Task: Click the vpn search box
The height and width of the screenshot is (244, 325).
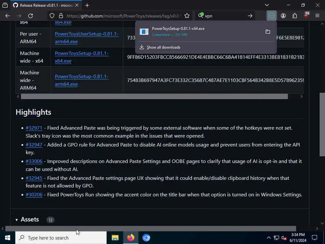Action: (x=225, y=16)
